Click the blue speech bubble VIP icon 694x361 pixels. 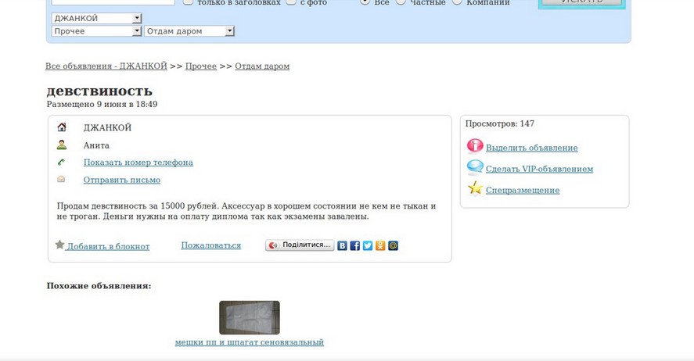pos(475,167)
